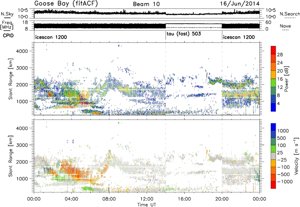Click the 'N.Search' legend label
The image size is (300, 207).
289,14
